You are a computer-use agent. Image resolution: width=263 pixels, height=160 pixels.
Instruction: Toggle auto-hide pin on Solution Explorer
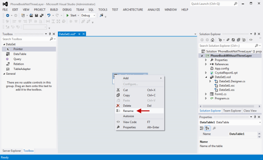[255, 34]
